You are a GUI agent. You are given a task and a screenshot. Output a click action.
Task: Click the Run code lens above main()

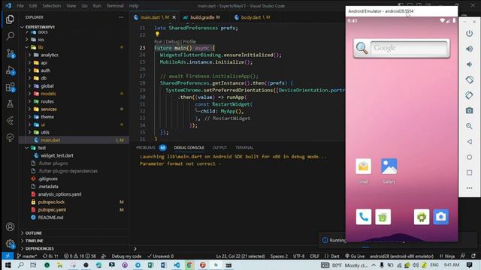158,42
